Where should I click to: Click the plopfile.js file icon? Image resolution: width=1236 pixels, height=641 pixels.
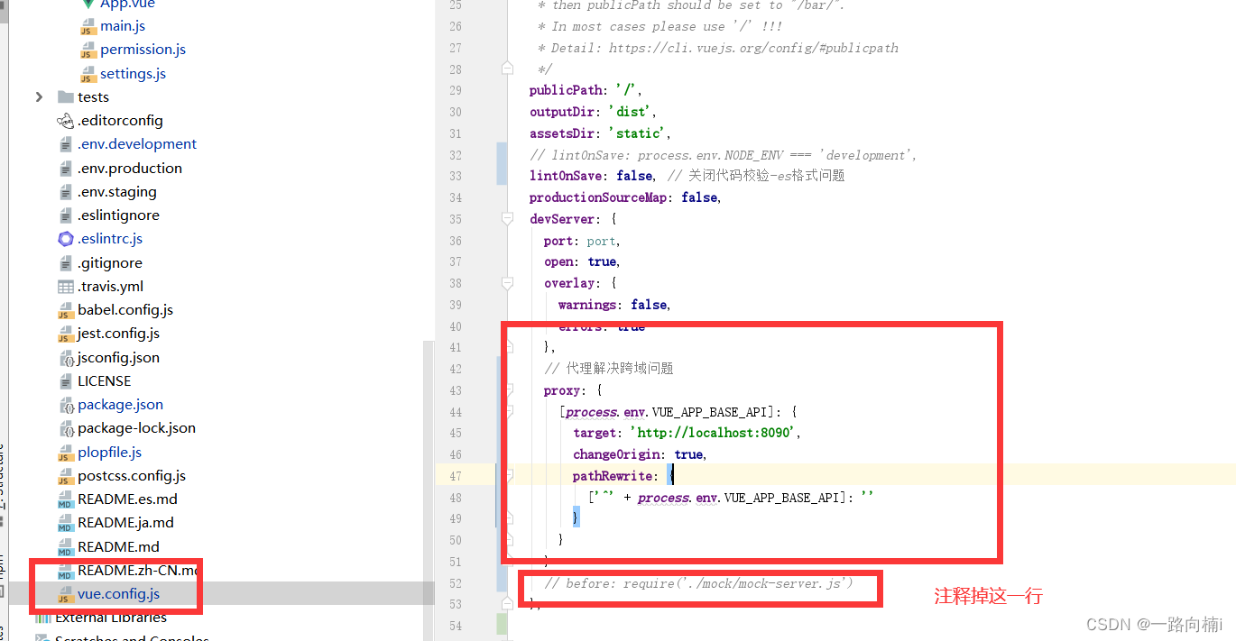coord(66,453)
